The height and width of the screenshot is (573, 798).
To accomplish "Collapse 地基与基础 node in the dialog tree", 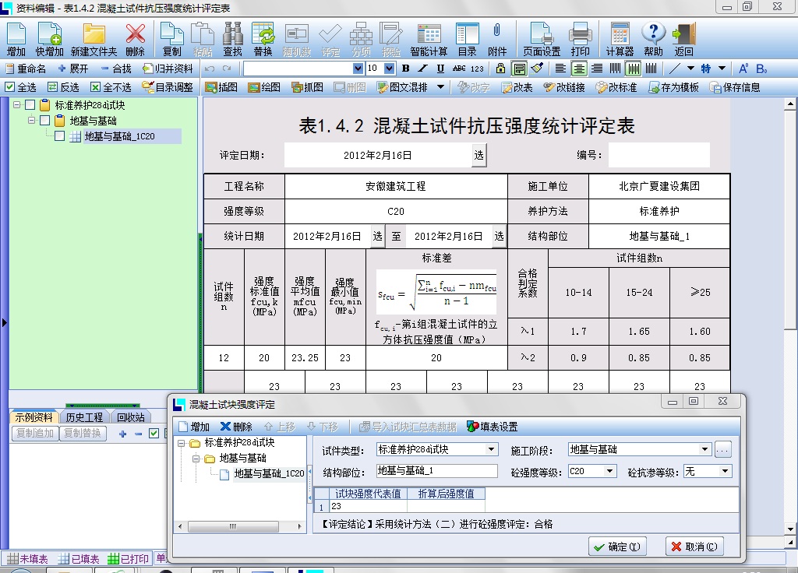I will pos(196,459).
